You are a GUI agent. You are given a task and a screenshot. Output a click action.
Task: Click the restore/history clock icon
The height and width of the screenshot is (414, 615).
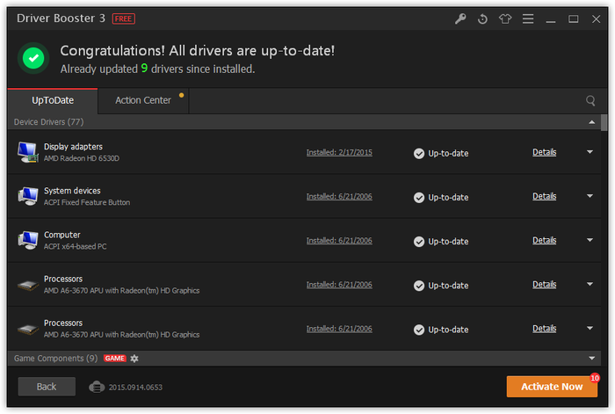(x=482, y=18)
